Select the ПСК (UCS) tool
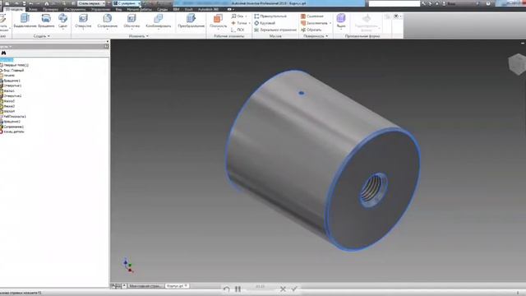The height and width of the screenshot is (296, 526). (238, 30)
